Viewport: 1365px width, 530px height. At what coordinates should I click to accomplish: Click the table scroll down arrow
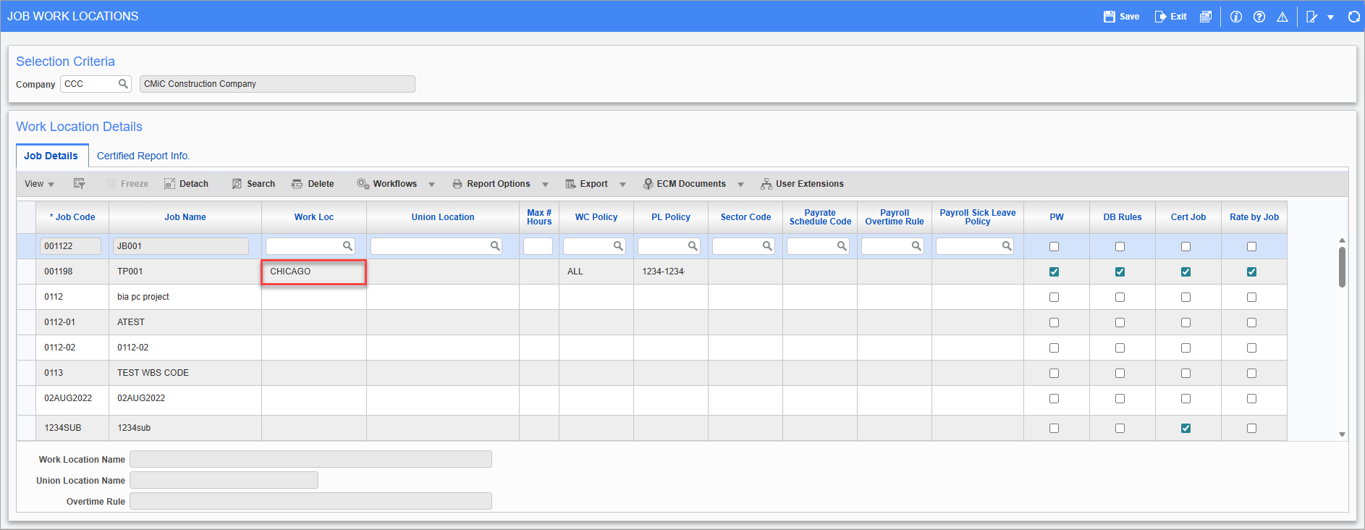pyautogui.click(x=1342, y=434)
